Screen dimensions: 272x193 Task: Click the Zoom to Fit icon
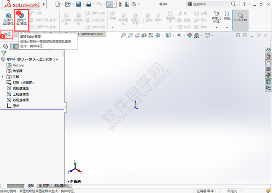(x=123, y=35)
